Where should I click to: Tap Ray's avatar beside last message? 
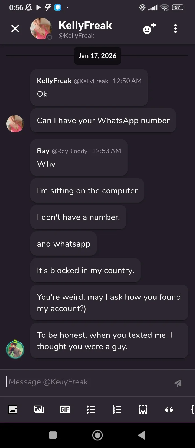[15, 349]
